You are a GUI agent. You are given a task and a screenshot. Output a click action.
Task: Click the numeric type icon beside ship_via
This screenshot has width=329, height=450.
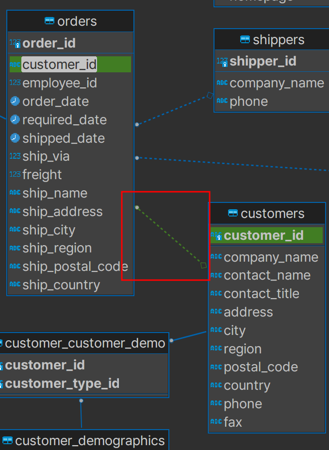tap(15, 156)
